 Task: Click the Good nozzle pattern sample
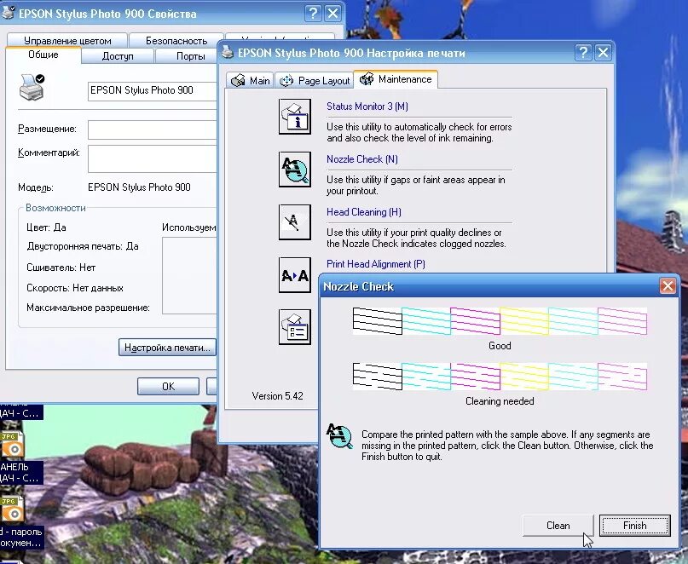point(500,321)
